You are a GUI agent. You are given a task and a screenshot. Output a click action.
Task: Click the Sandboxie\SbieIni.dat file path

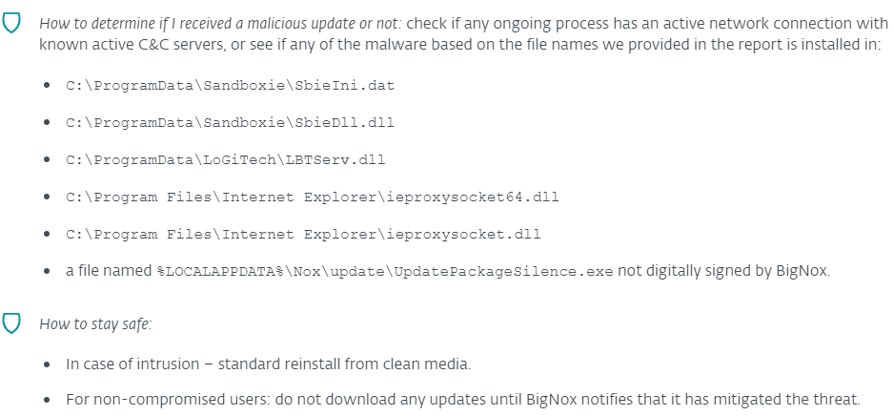click(x=230, y=86)
